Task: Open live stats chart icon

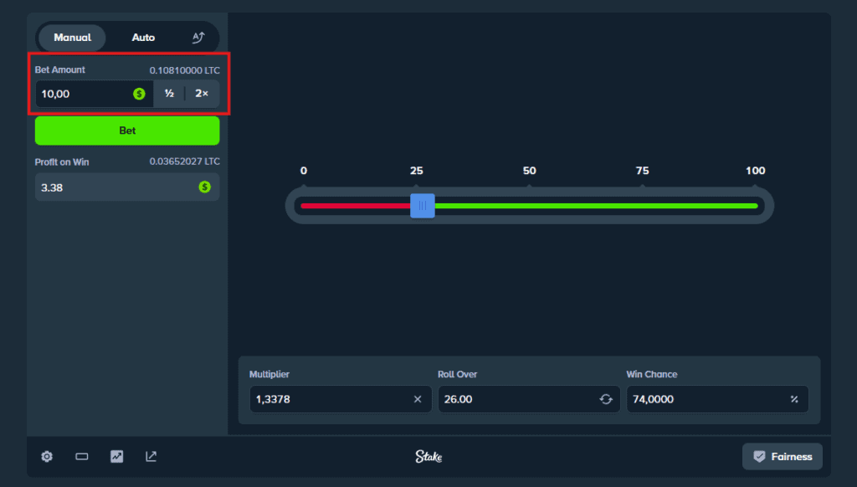Action: (116, 457)
